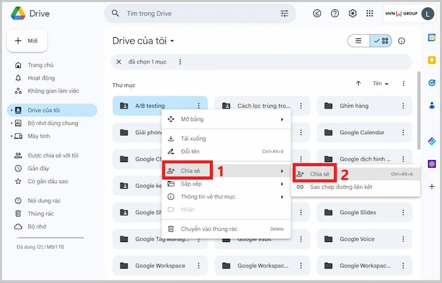Open more actions beside 'đã chọn 1 mục'

click(x=180, y=62)
